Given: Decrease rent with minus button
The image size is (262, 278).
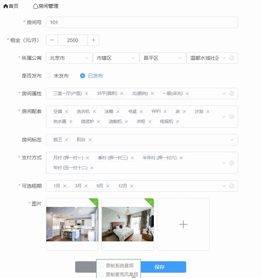Looking at the screenshot, I should [x=52, y=40].
